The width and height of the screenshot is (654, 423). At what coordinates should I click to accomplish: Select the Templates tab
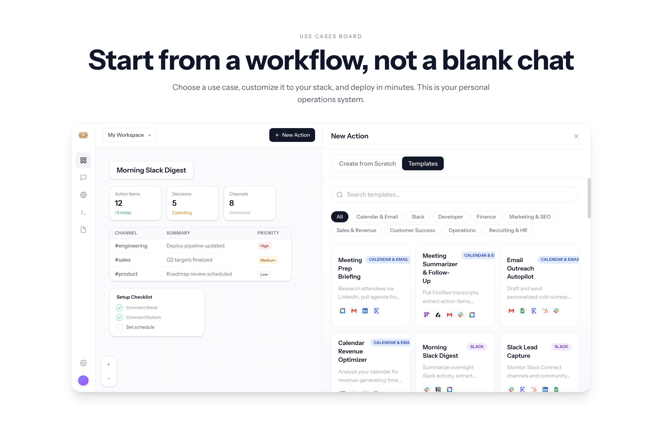point(423,164)
